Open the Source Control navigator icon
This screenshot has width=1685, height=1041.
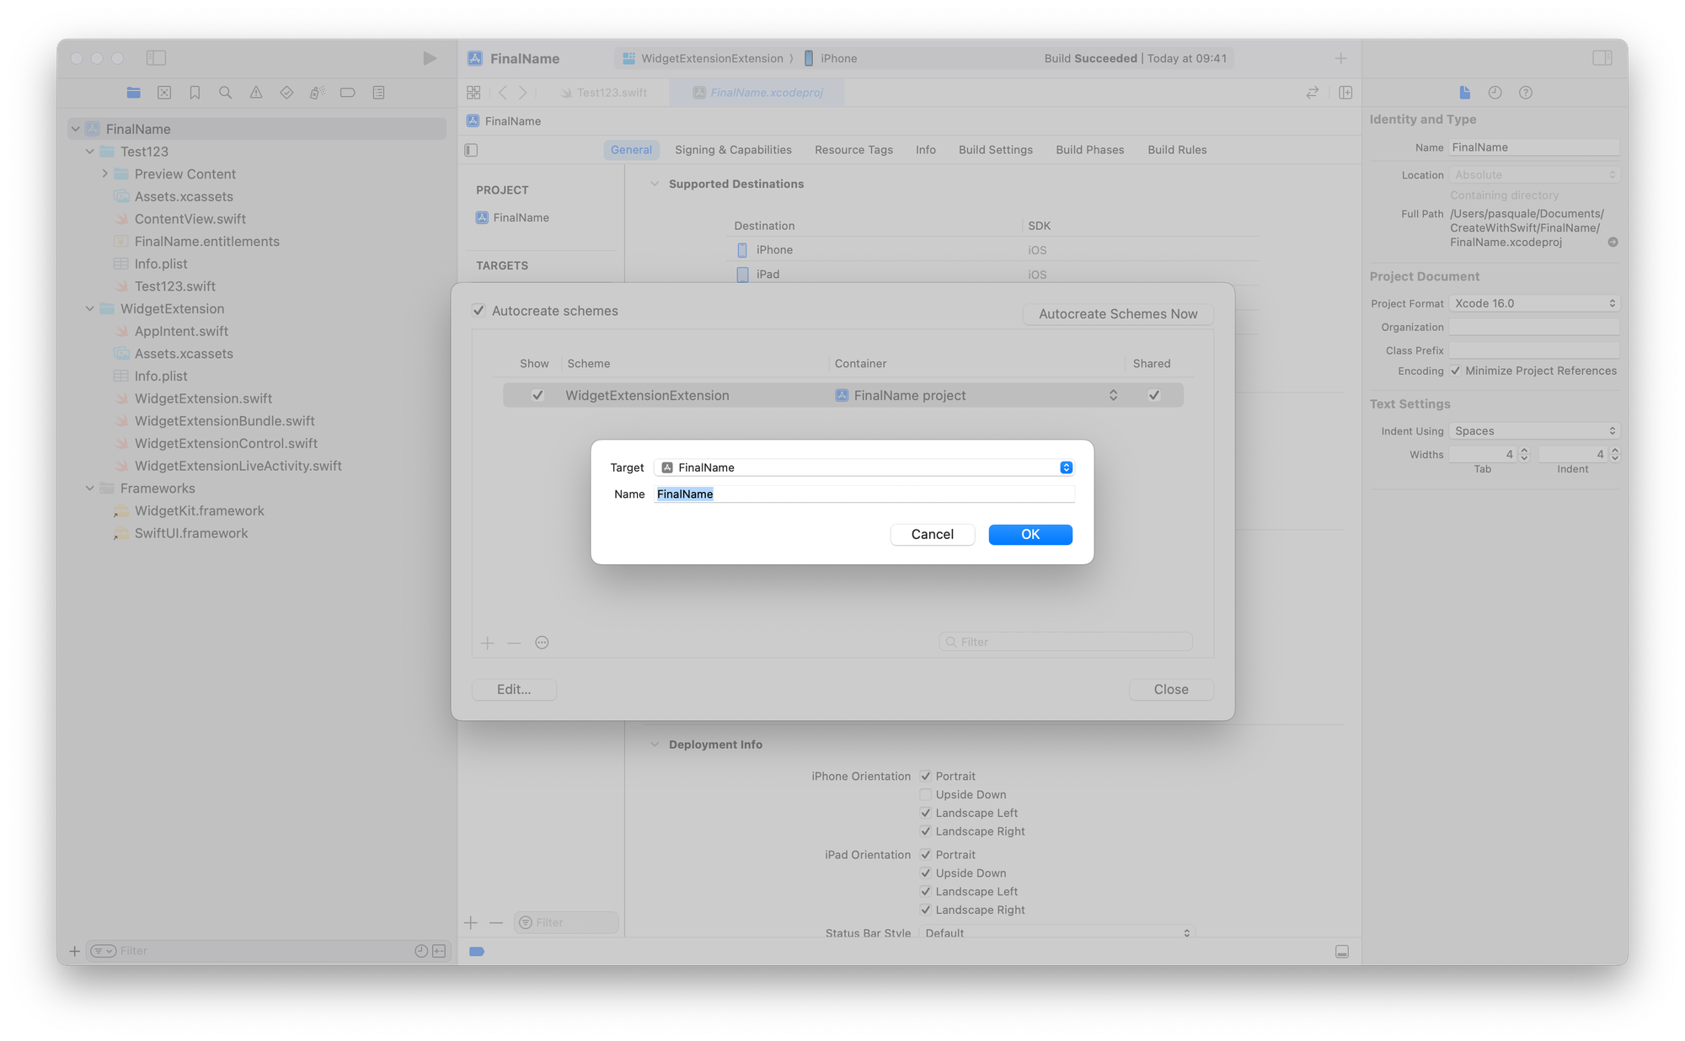(164, 93)
